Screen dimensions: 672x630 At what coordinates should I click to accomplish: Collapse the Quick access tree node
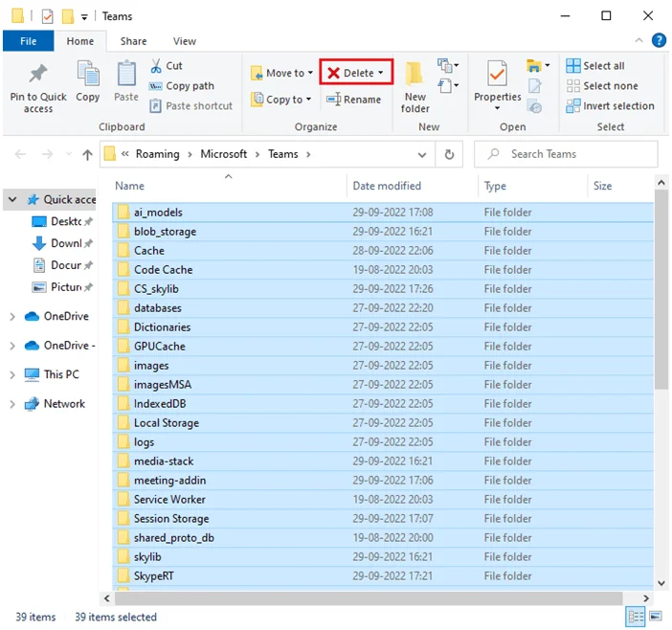(x=12, y=199)
